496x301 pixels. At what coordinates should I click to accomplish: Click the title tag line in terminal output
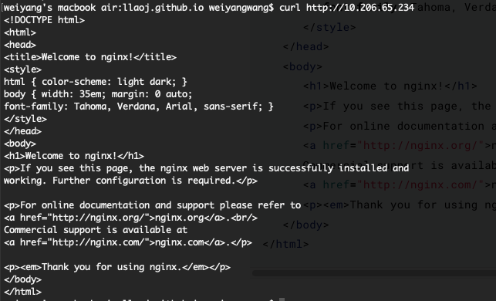[90, 57]
